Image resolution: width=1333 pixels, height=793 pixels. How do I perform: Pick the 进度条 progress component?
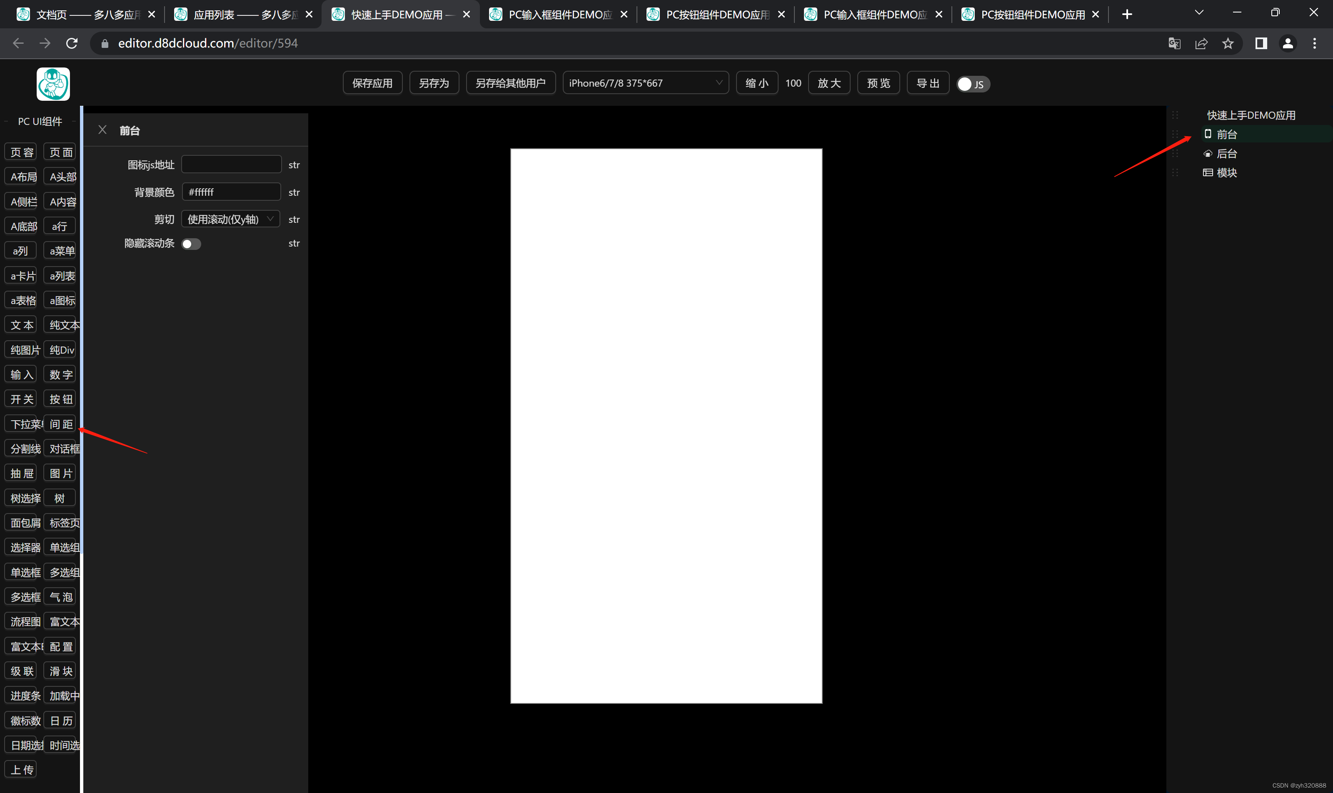coord(21,696)
